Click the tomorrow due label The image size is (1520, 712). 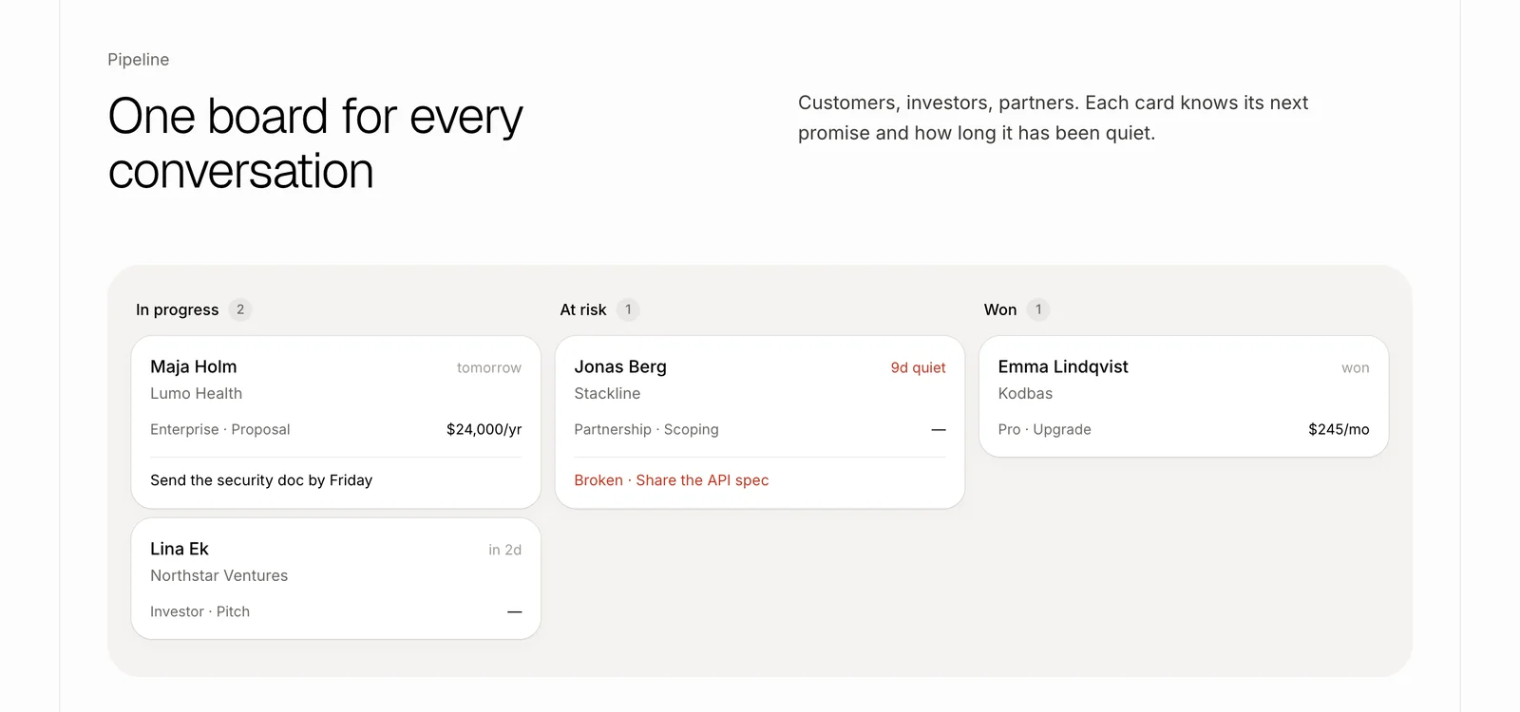click(489, 367)
